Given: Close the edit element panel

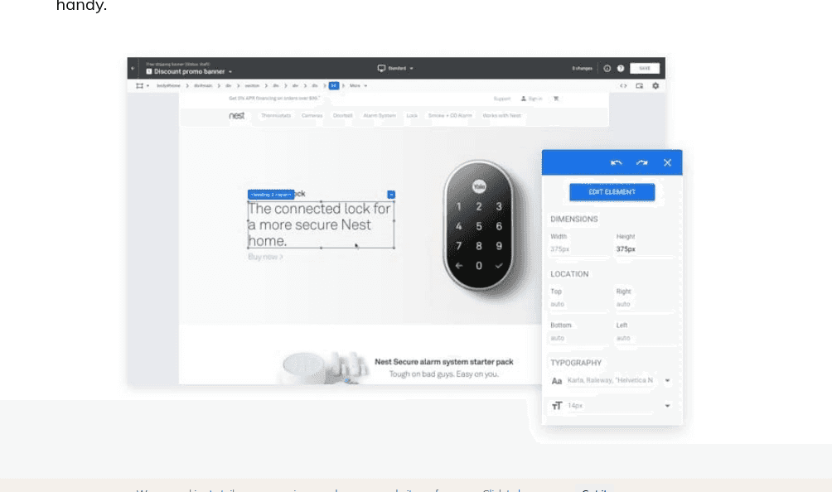Looking at the screenshot, I should (x=668, y=163).
